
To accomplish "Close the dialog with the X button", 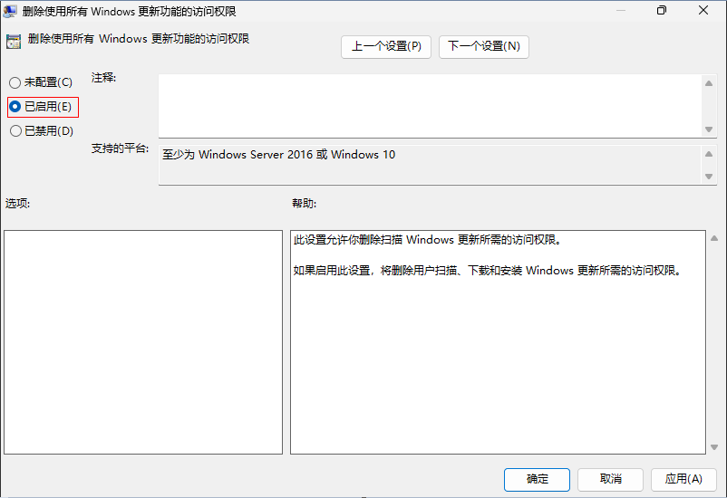I will (x=703, y=10).
